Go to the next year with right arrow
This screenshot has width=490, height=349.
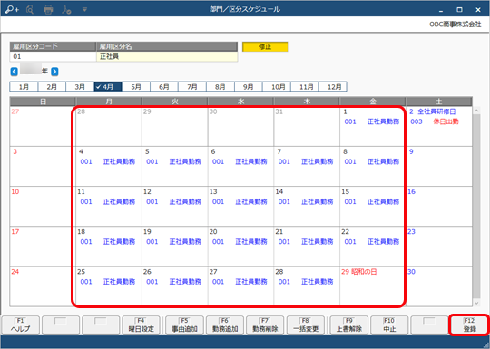coord(54,72)
